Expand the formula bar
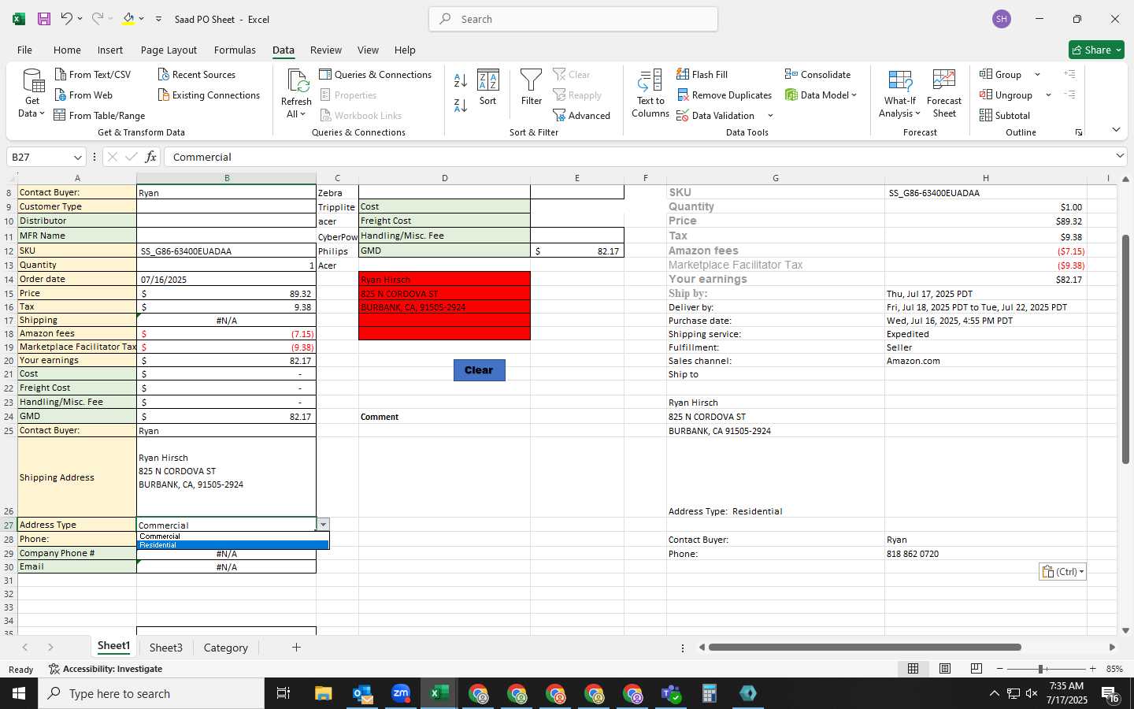This screenshot has width=1134, height=709. [x=1120, y=156]
